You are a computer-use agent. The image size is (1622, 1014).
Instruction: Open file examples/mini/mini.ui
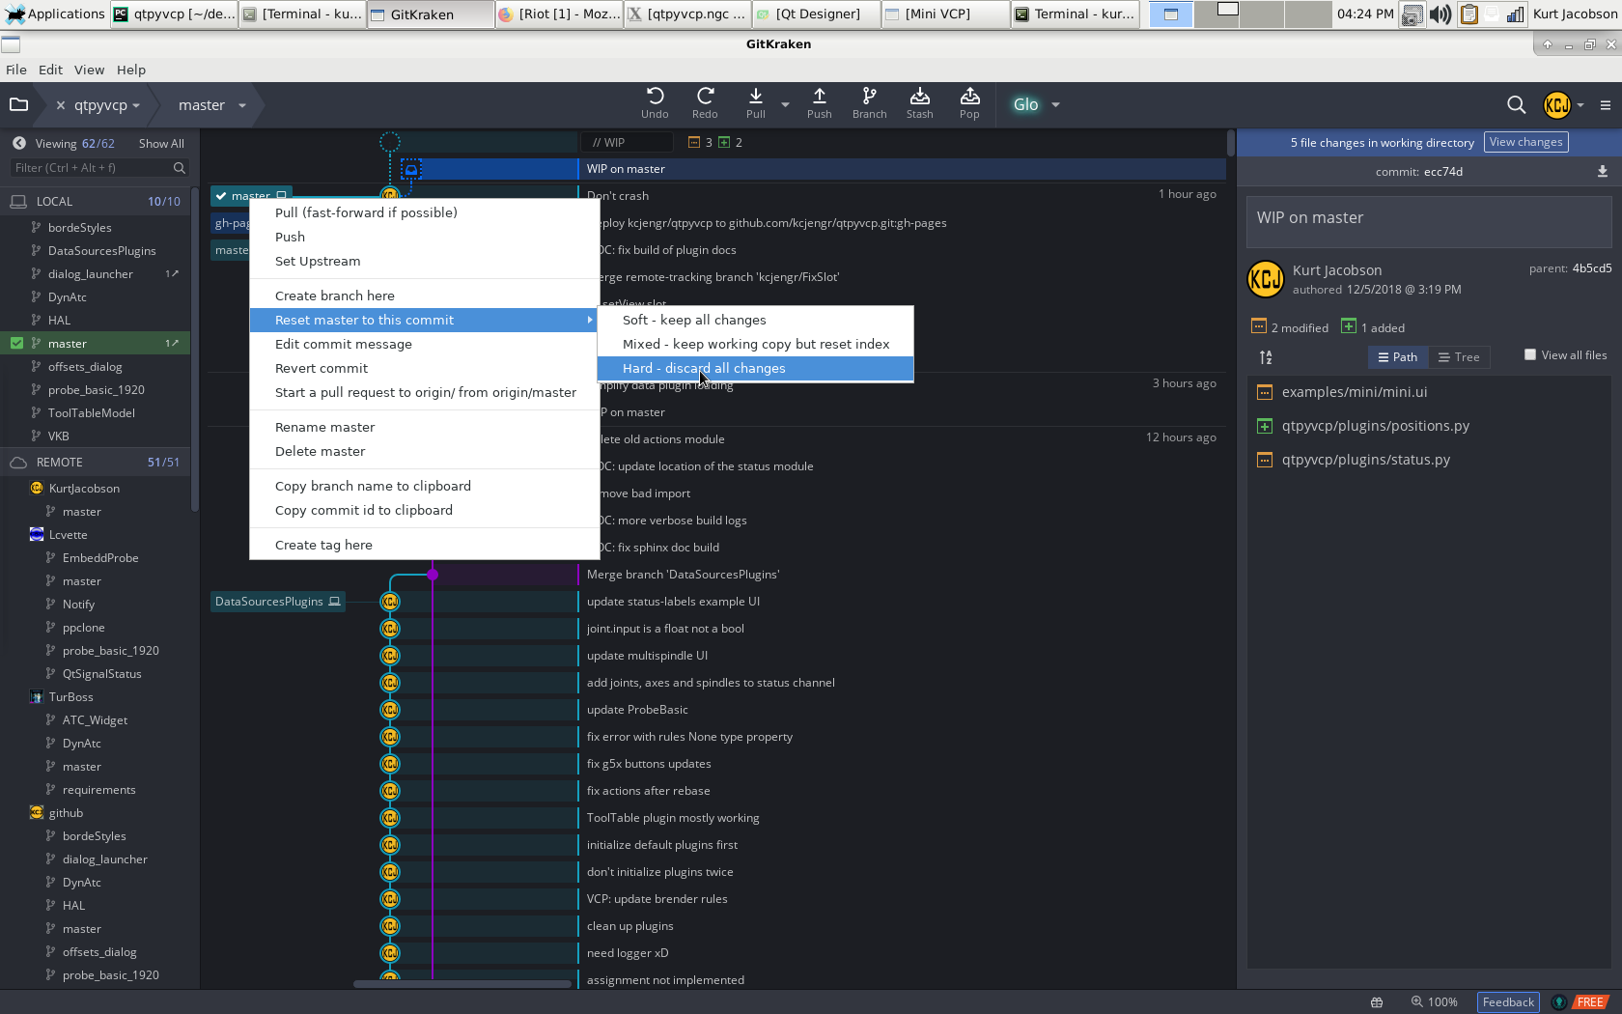(1354, 392)
